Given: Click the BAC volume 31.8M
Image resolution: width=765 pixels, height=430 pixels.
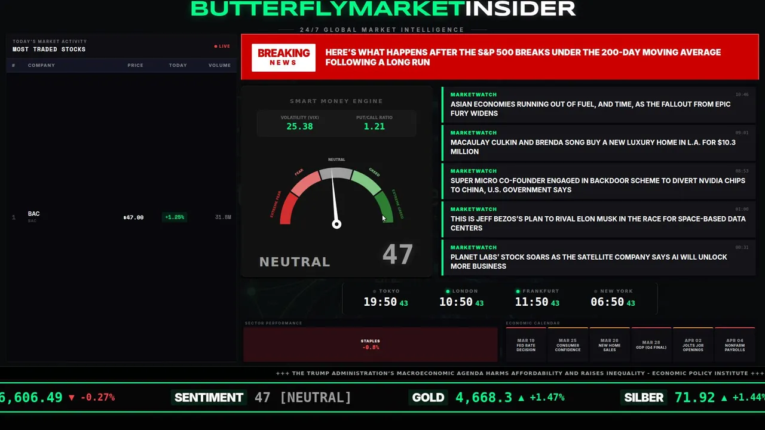Looking at the screenshot, I should pyautogui.click(x=223, y=217).
